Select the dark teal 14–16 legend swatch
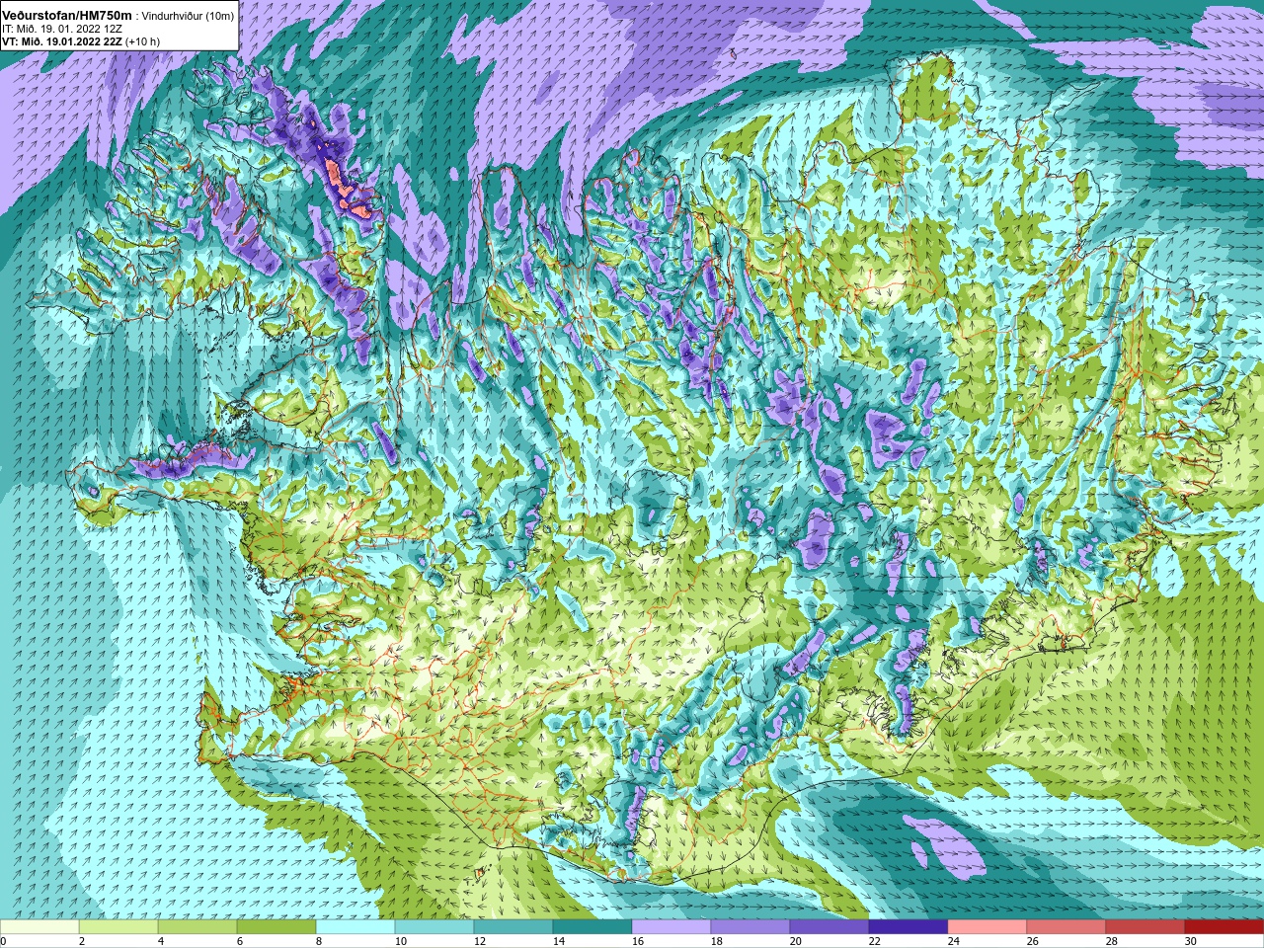 [592, 927]
